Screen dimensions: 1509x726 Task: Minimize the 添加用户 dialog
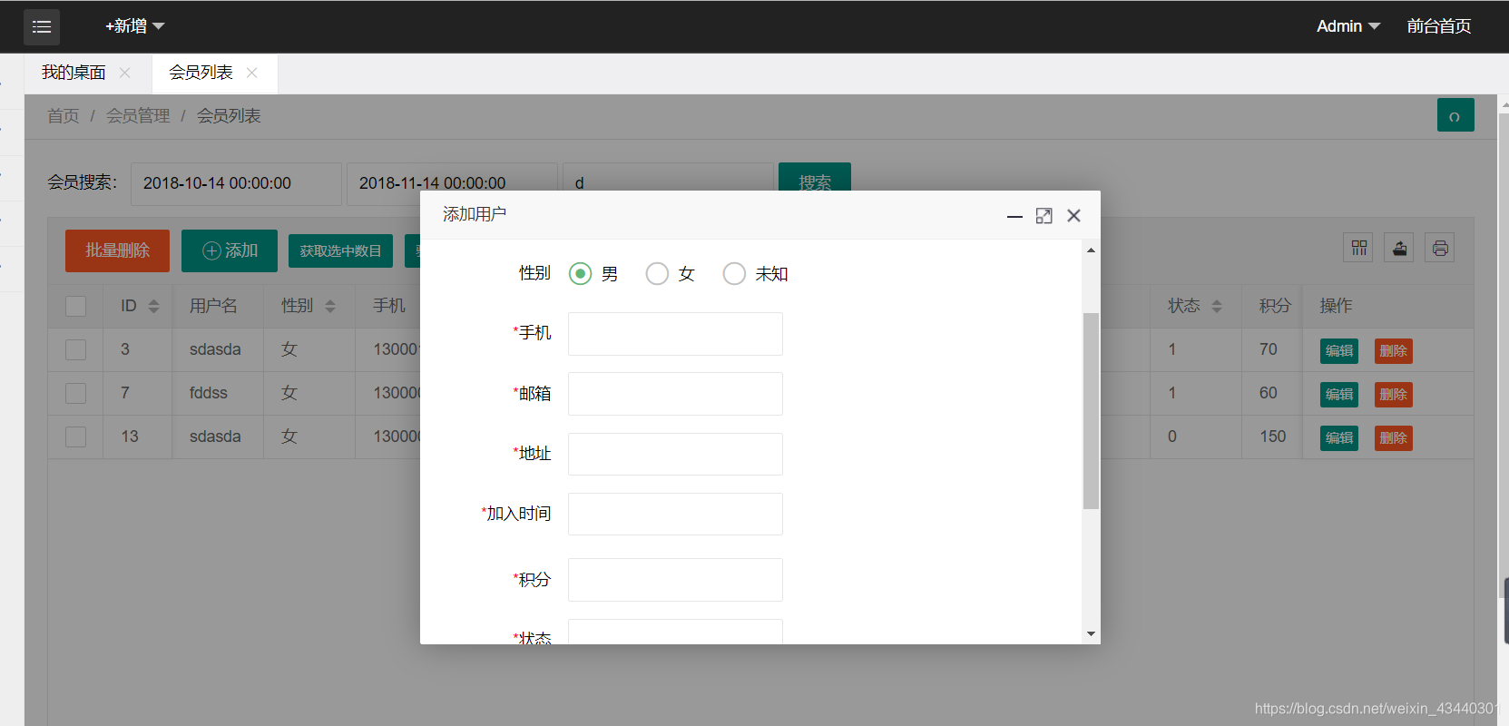click(1014, 216)
